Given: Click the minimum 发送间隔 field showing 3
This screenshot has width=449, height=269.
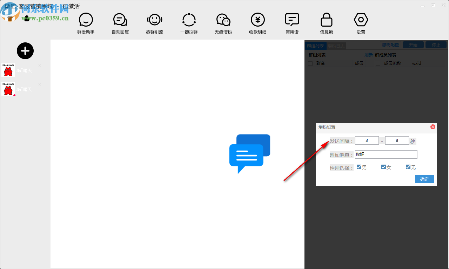Looking at the screenshot, I should [367, 140].
